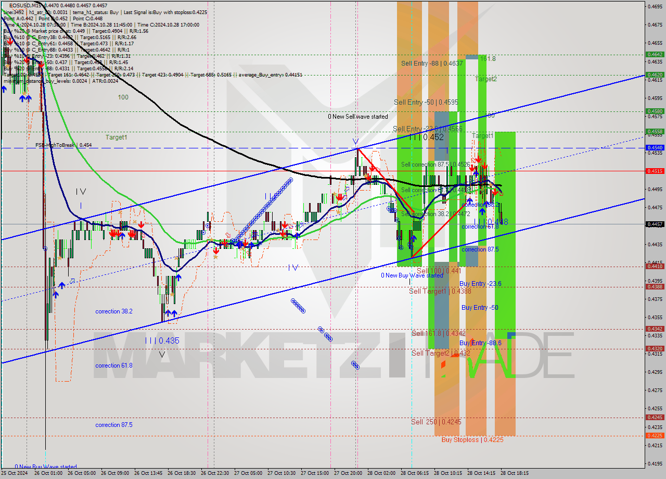Select the 'Sell Entry -23.6 | 0.4566' label
666x479 pixels.
427,129
